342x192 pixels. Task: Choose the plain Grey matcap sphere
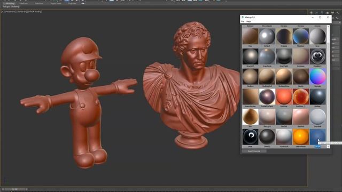pyautogui.click(x=317, y=36)
